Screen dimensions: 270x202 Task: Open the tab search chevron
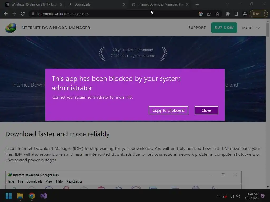228,4
